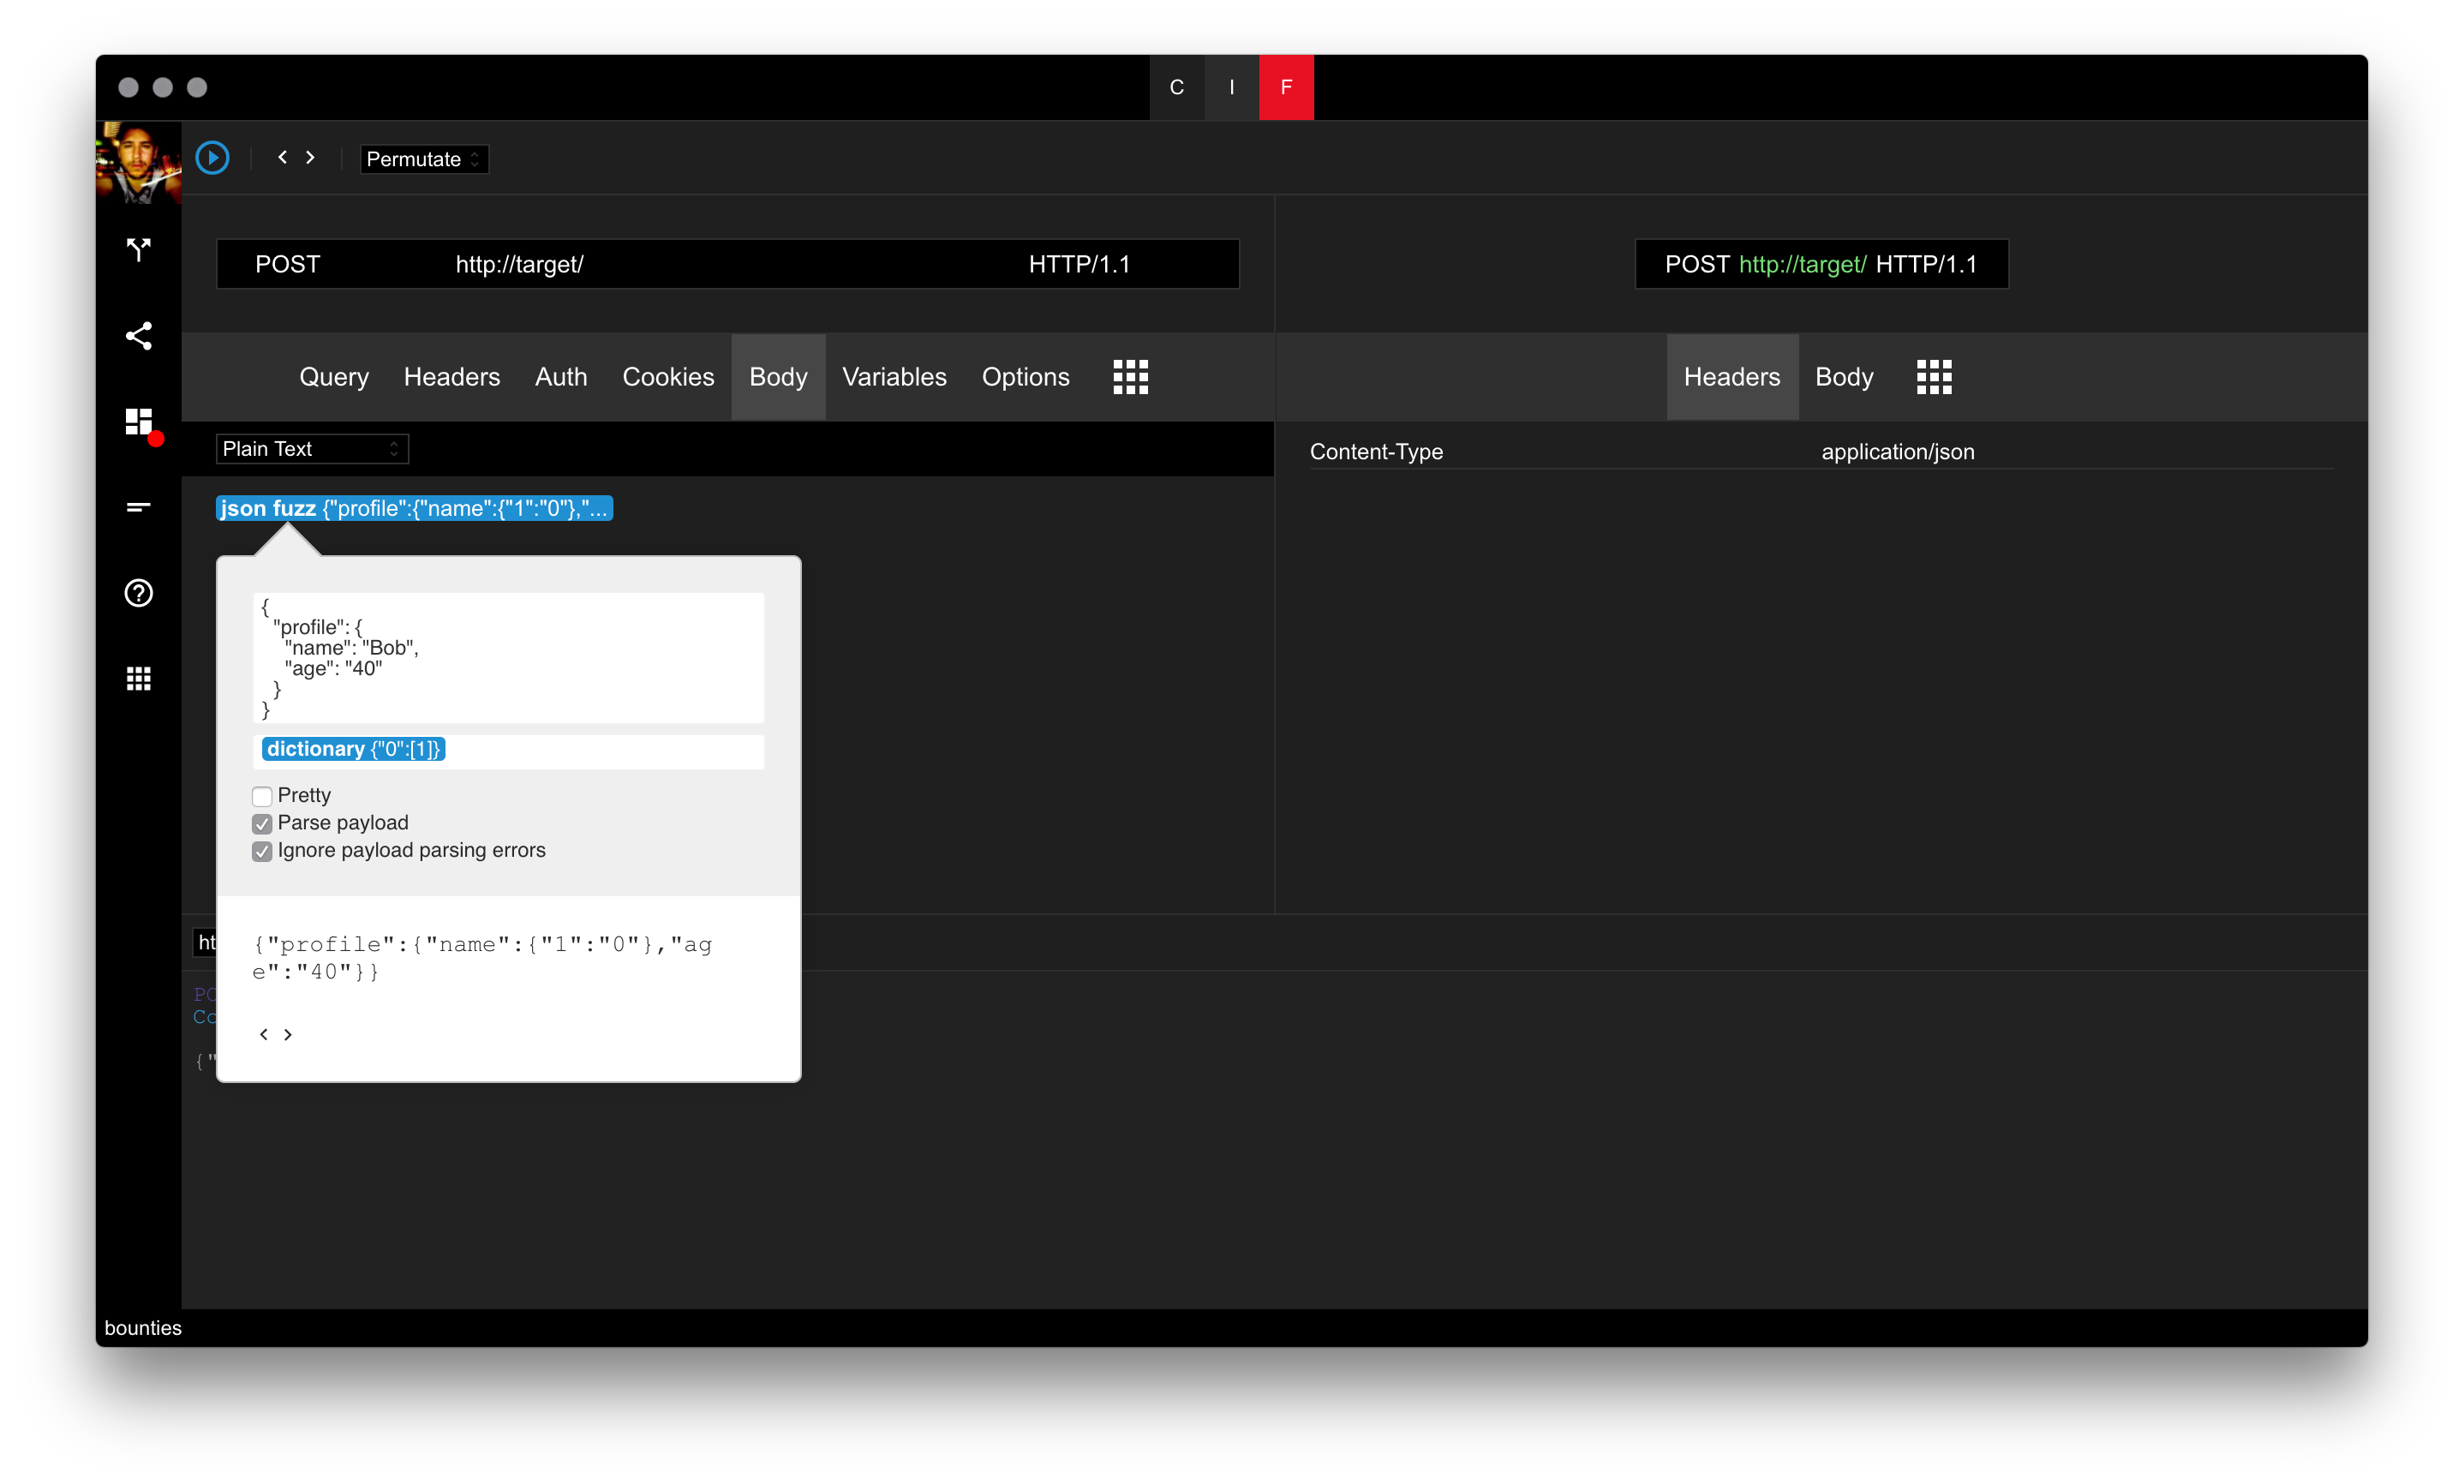Uncheck the Parse payload checkbox
Screen dimensions: 2464x1484
pos(262,824)
